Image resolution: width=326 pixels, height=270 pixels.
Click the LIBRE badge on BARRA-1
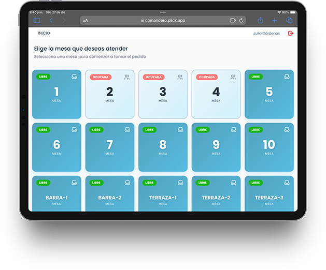[43, 183]
